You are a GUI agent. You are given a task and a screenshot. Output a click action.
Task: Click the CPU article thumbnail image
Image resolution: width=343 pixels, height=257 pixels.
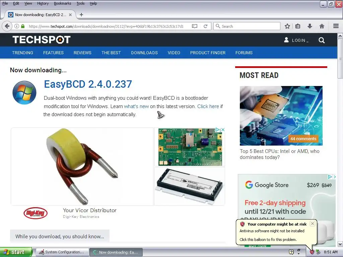point(281,115)
